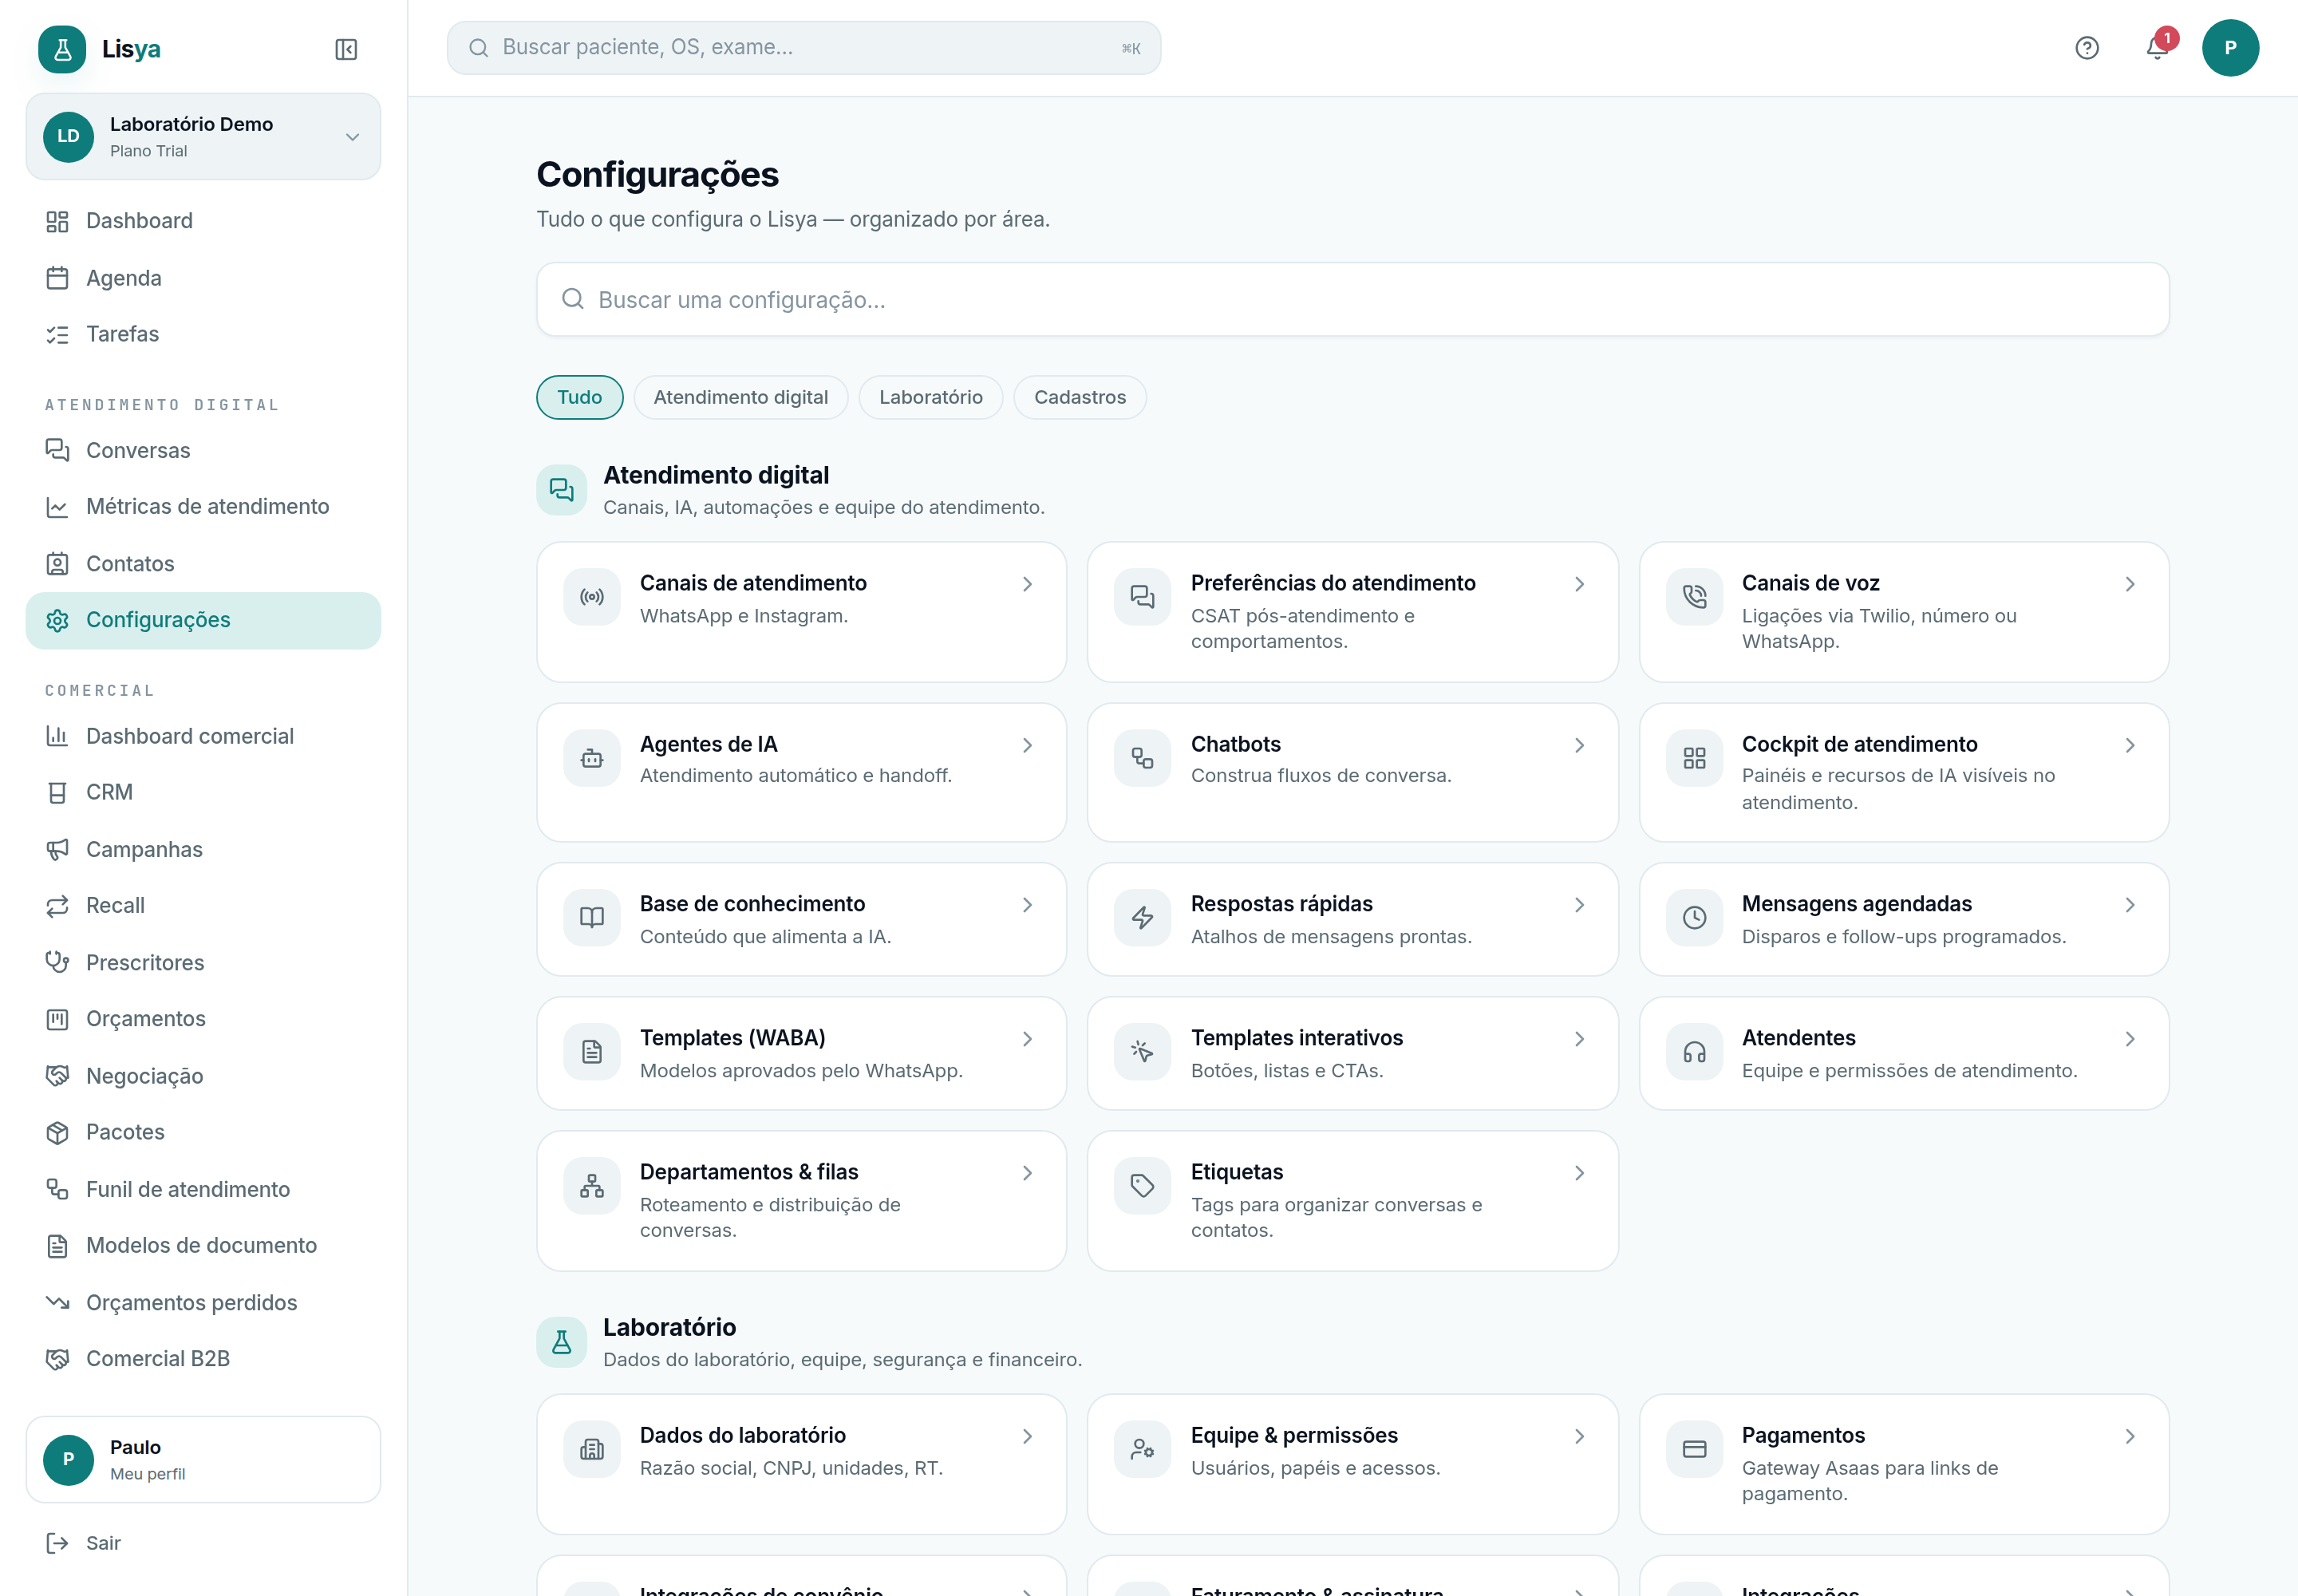Click the book icon on Base de conhecimento
Viewport: 2298px width, 1596px height.
coord(592,917)
